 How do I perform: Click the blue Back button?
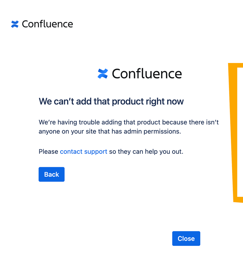coord(51,174)
